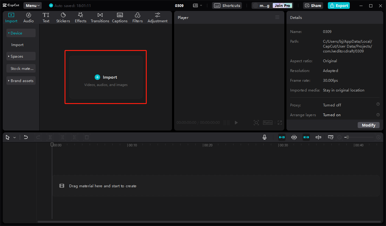
Task: Open the Filters panel
Action: coord(137,17)
